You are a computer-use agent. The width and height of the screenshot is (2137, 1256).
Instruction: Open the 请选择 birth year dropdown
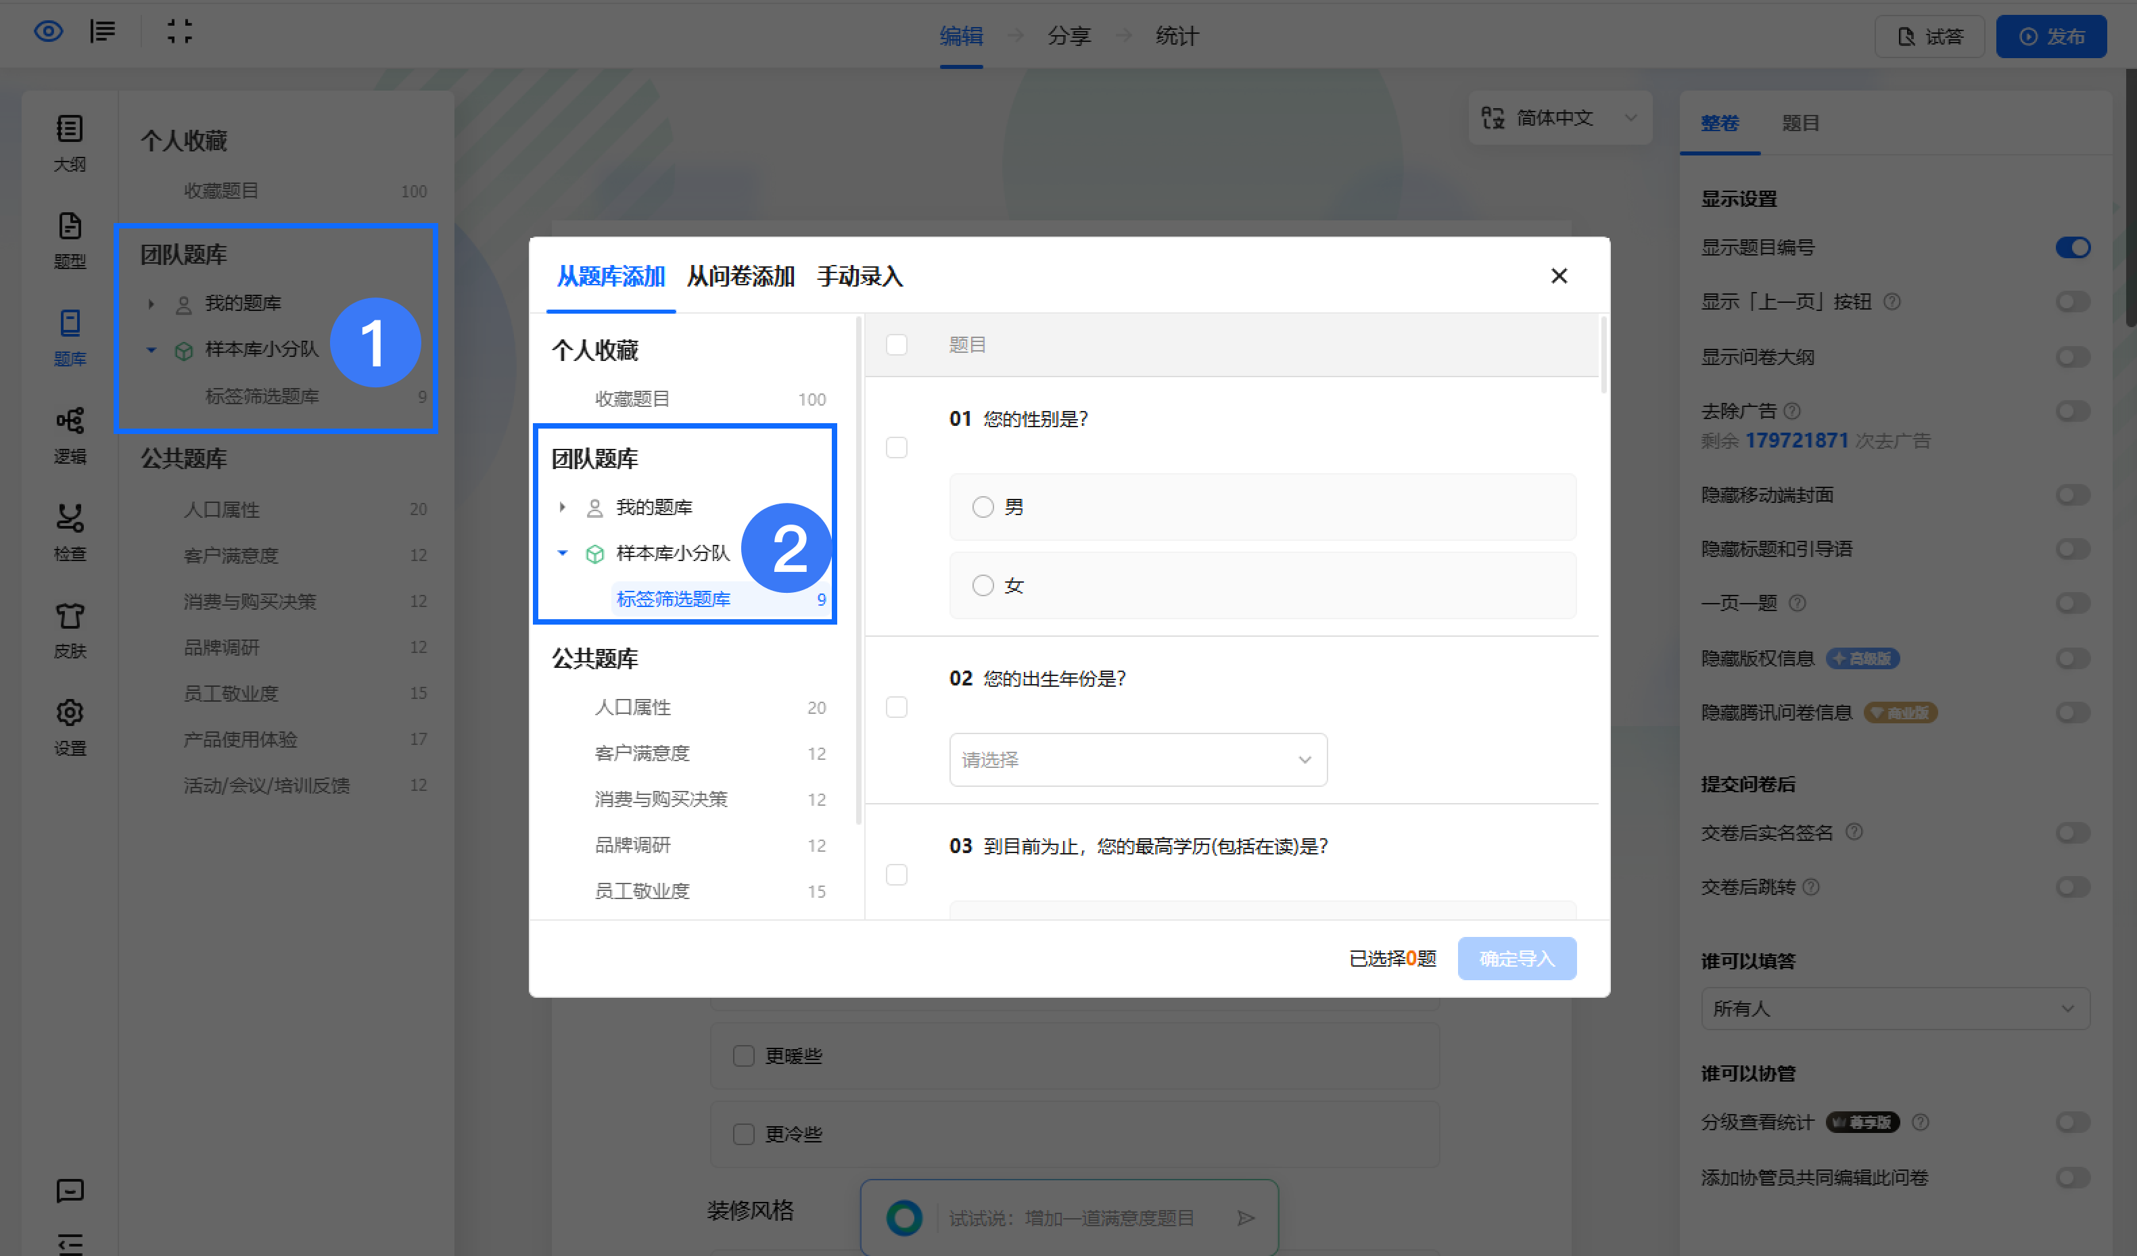point(1138,759)
